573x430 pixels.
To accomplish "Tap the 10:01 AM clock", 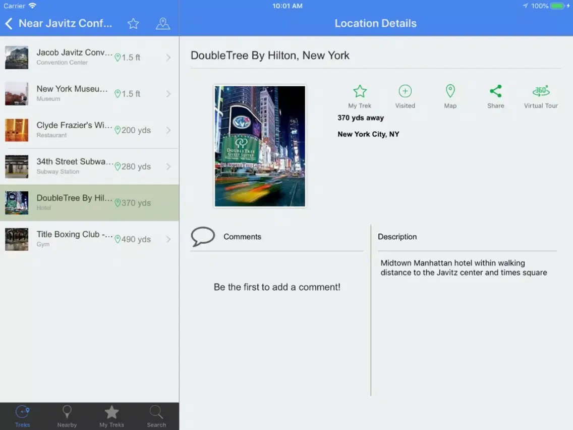I will pos(287,6).
